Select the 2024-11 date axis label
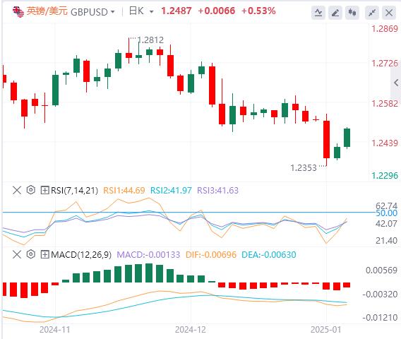This screenshot has width=401, height=339. pos(55,330)
